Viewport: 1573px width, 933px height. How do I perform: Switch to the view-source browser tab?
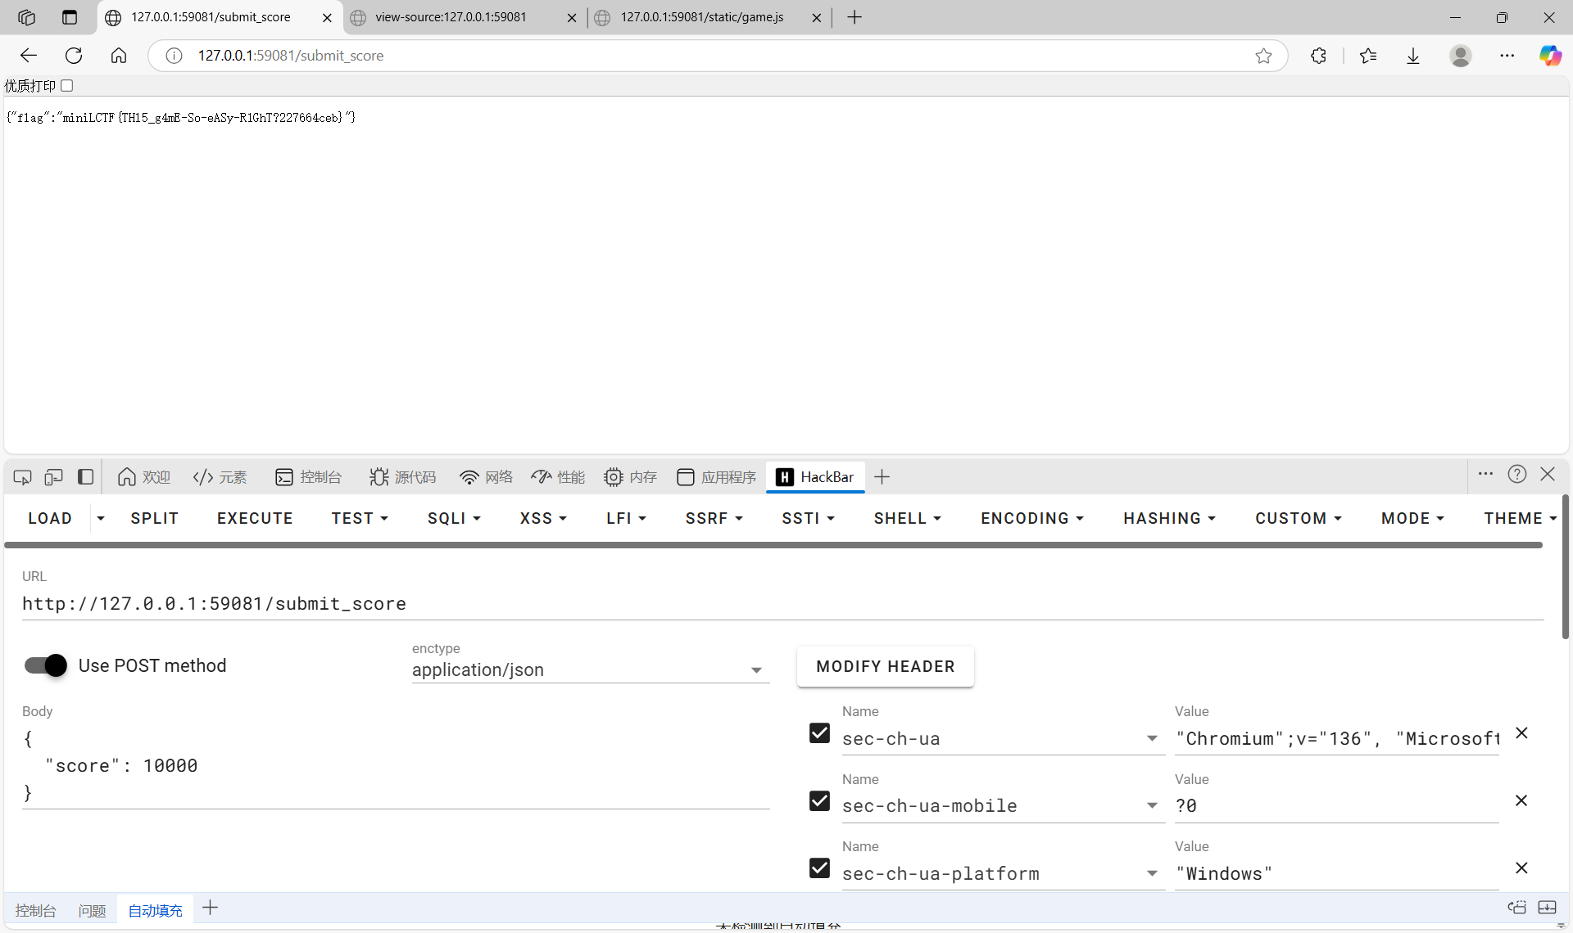451,17
